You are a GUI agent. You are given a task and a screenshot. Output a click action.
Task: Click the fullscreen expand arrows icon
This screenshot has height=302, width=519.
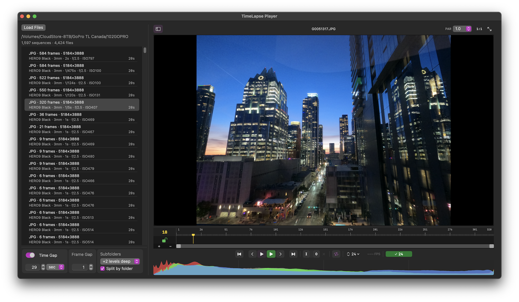pos(489,29)
